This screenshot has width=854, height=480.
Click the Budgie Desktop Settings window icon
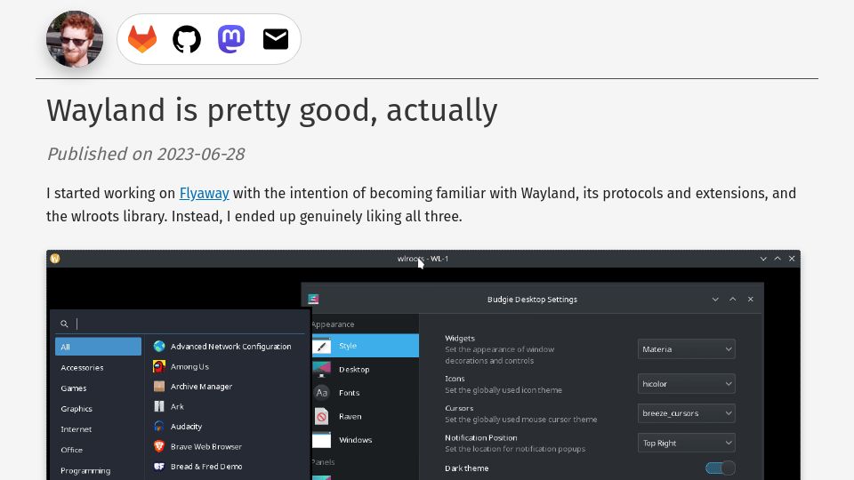coord(313,299)
